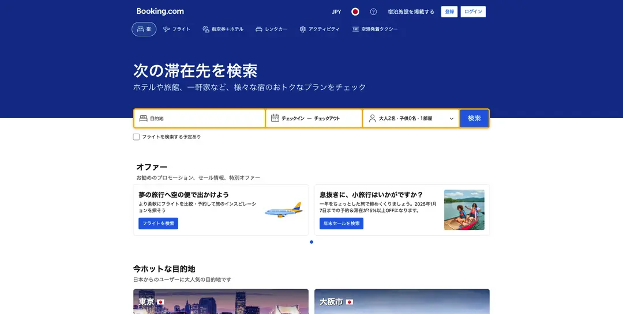
Task: Click the kayak photo in year-end offer
Action: (x=464, y=210)
